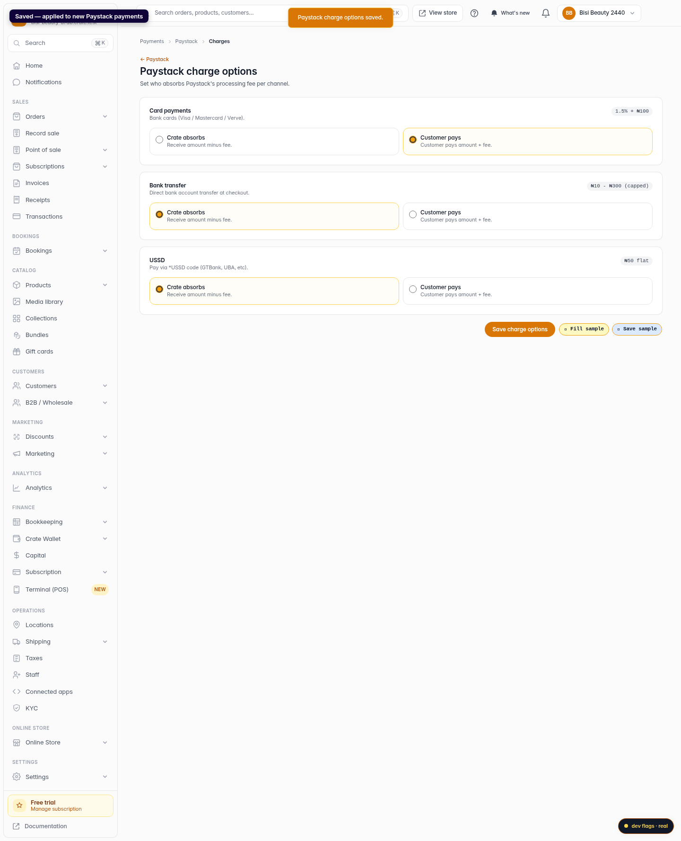Click the sidebar Search field
Viewport: 681px width, 841px height.
(x=61, y=43)
